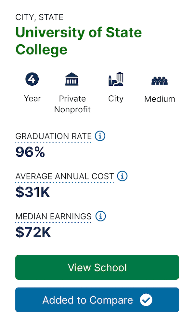Screen dimensions: 195x324
Task: Click the 96% graduation rate value
Action: (30, 152)
